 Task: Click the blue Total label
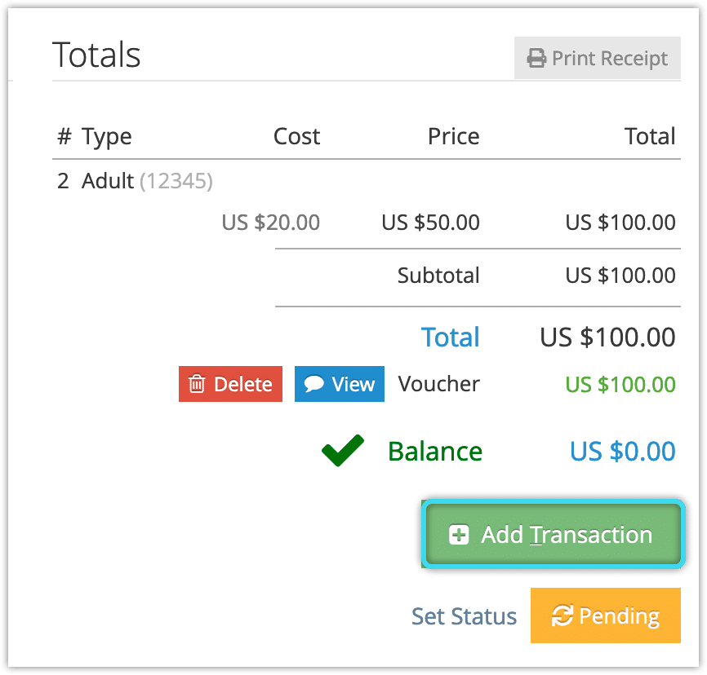point(451,337)
